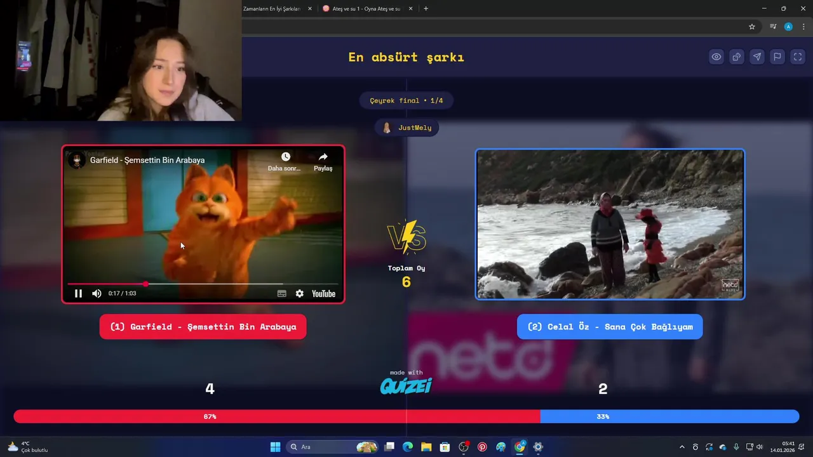
Task: Click the paper plane send icon
Action: [757, 57]
